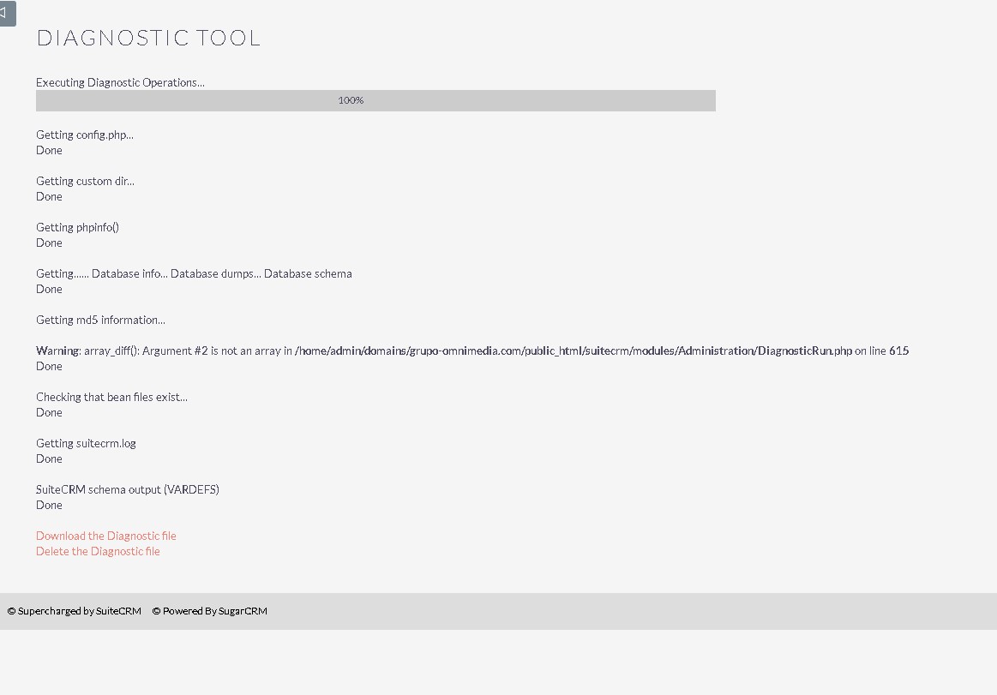Click the Delete the Diagnostic file link
The image size is (997, 695).
coord(98,551)
